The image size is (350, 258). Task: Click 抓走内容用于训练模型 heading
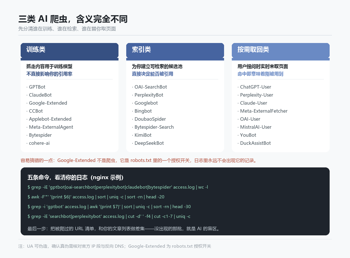coord(49,67)
